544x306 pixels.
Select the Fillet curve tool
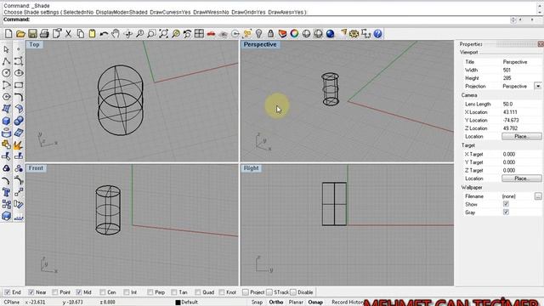(19, 97)
